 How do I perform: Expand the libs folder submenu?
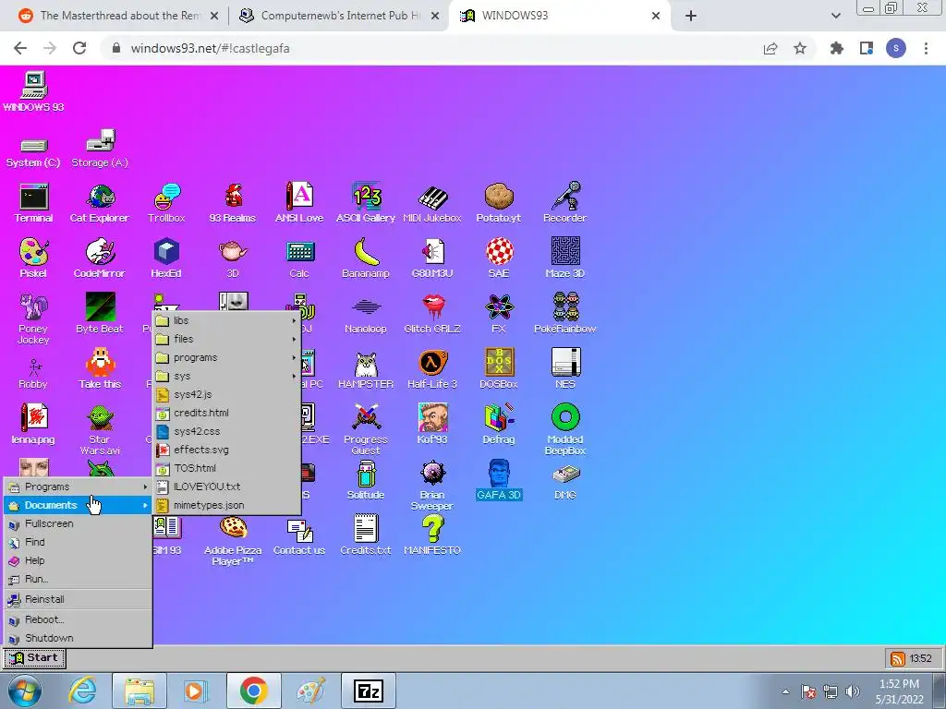[227, 320]
